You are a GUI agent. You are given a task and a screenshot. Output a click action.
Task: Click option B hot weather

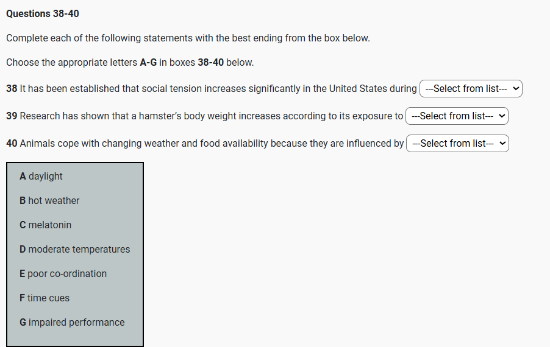pyautogui.click(x=49, y=201)
